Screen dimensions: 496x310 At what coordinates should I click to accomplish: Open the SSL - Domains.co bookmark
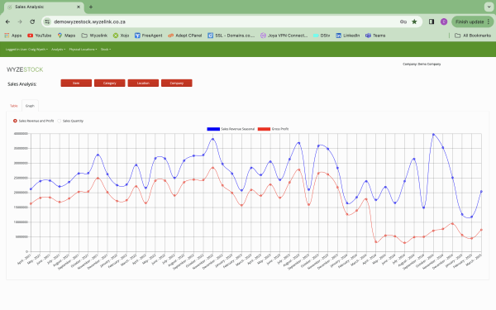coord(231,36)
